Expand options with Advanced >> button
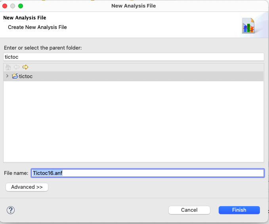Screen dimensions: 269x224 (x=27, y=187)
